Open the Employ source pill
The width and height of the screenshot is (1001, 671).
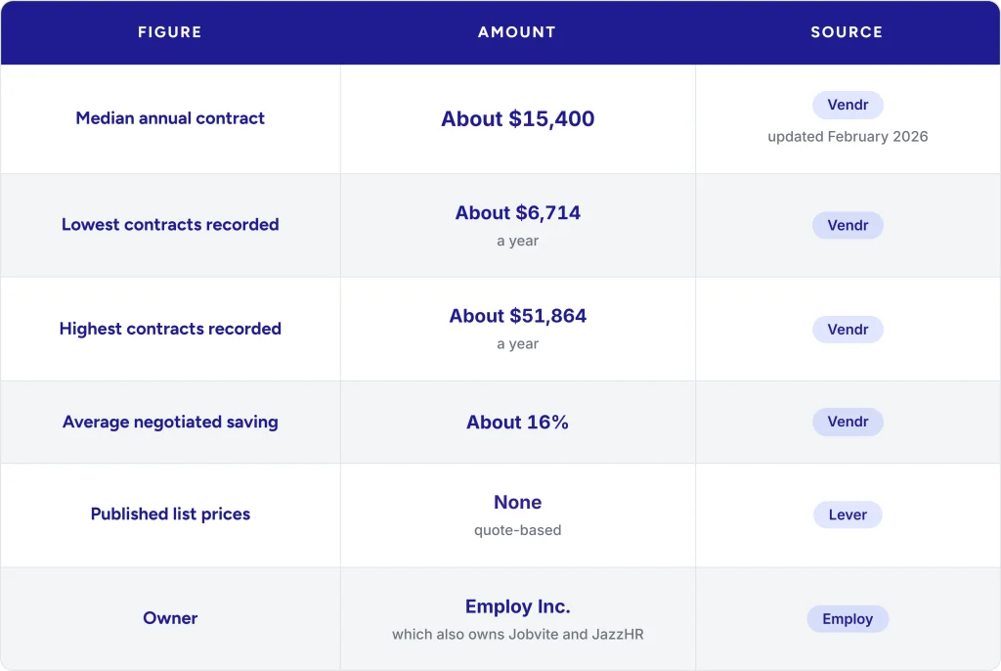pos(848,618)
